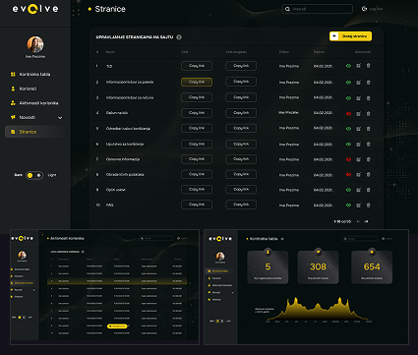
Task: Open the Korisnici sidebar item
Action: point(25,89)
